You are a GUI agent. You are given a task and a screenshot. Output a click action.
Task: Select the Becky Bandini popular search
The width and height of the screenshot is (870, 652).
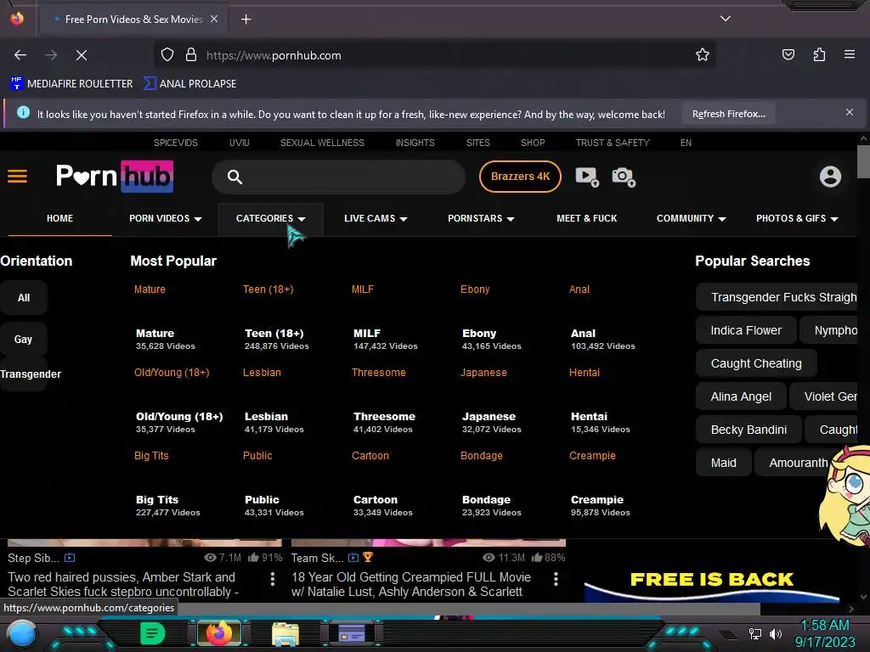(749, 430)
